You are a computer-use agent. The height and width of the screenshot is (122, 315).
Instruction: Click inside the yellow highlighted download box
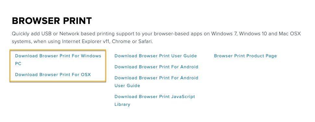[x=58, y=66]
